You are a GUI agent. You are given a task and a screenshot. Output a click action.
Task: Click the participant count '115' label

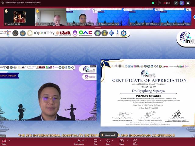(x=83, y=141)
